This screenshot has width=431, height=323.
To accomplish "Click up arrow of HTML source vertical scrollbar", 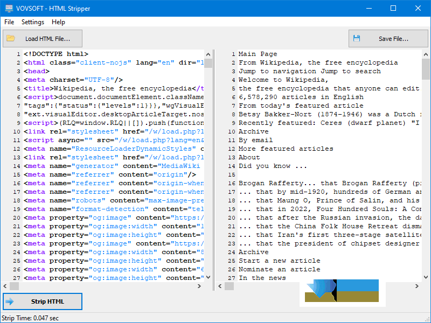I will coord(208,54).
